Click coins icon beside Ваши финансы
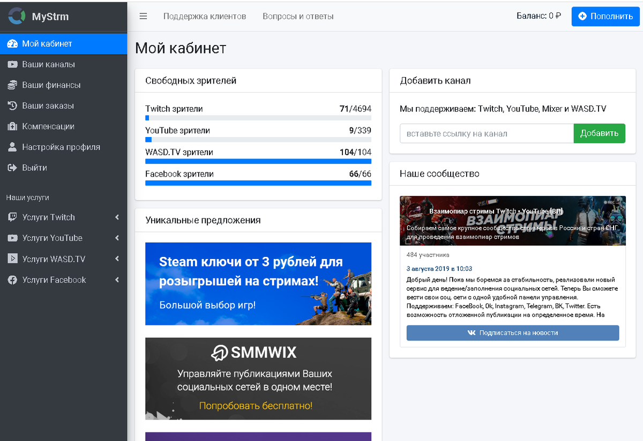The height and width of the screenshot is (441, 643). (x=12, y=85)
